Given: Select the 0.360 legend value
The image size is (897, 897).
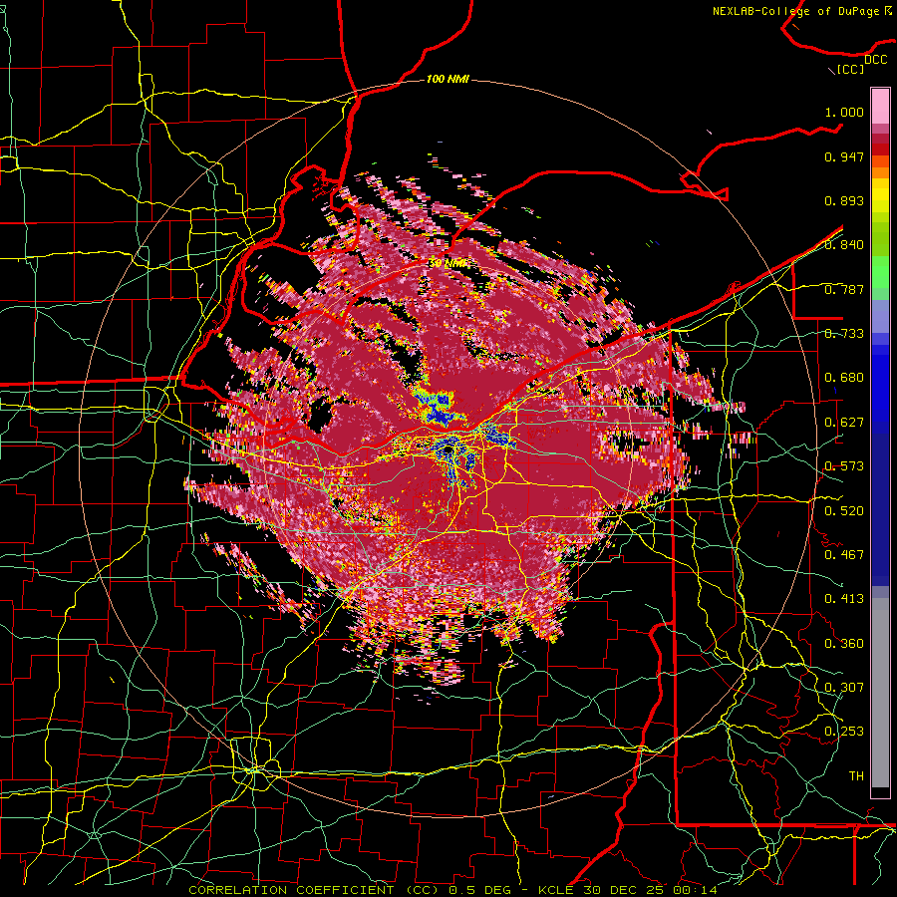Looking at the screenshot, I should pyautogui.click(x=844, y=644).
